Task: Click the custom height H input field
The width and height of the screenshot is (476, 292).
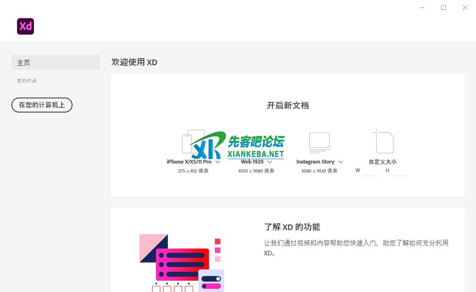Action: 399,171
